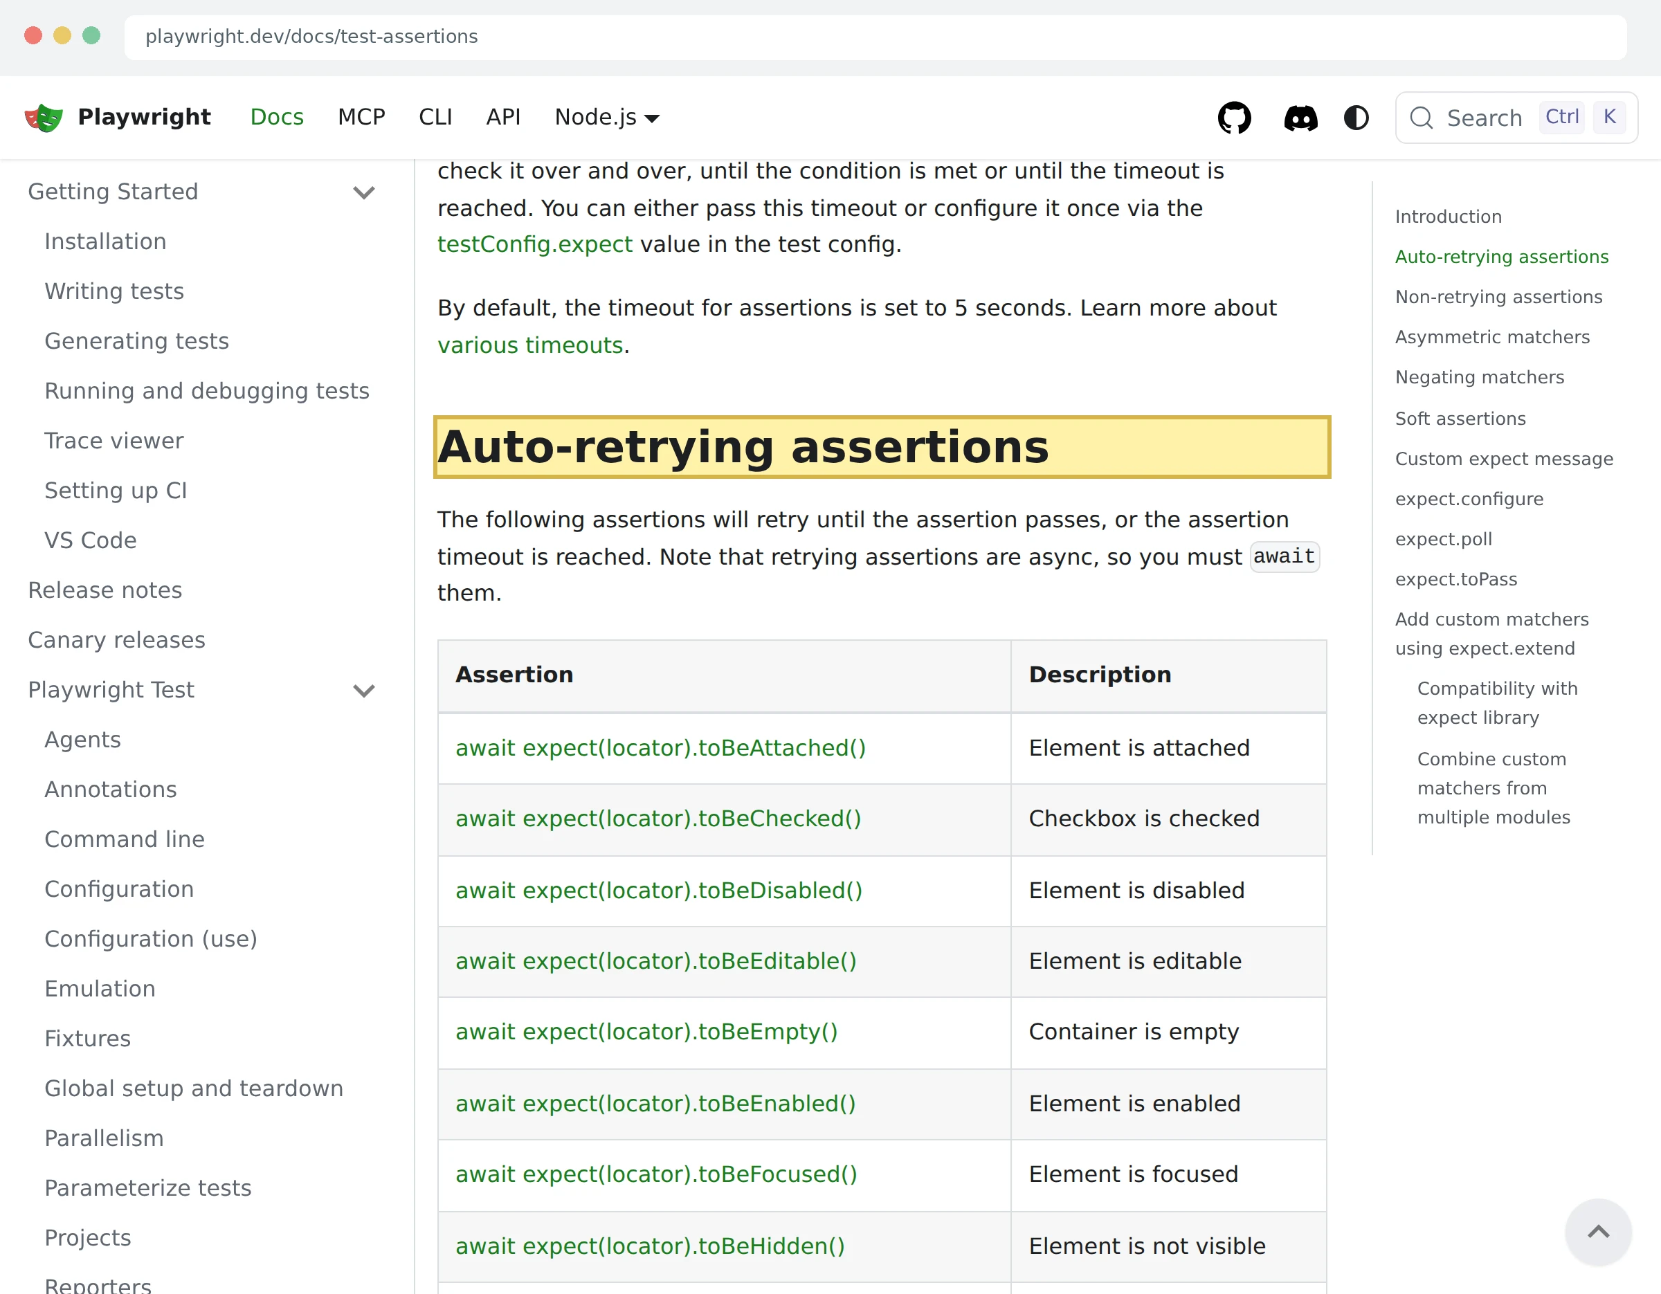Open the toBeFocused() assertion link
Image resolution: width=1661 pixels, height=1294 pixels.
point(656,1175)
